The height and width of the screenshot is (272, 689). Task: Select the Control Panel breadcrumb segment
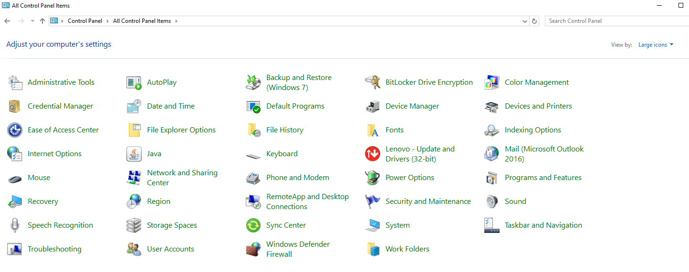click(x=85, y=21)
